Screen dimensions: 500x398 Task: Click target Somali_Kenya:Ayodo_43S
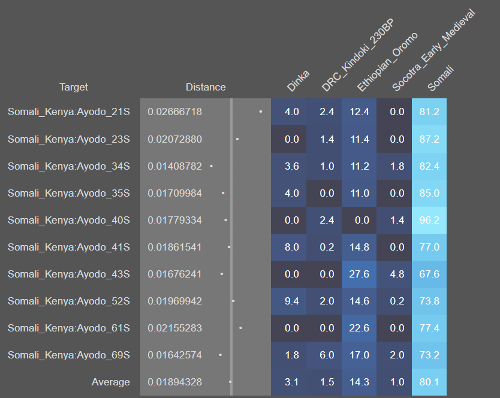coord(68,274)
